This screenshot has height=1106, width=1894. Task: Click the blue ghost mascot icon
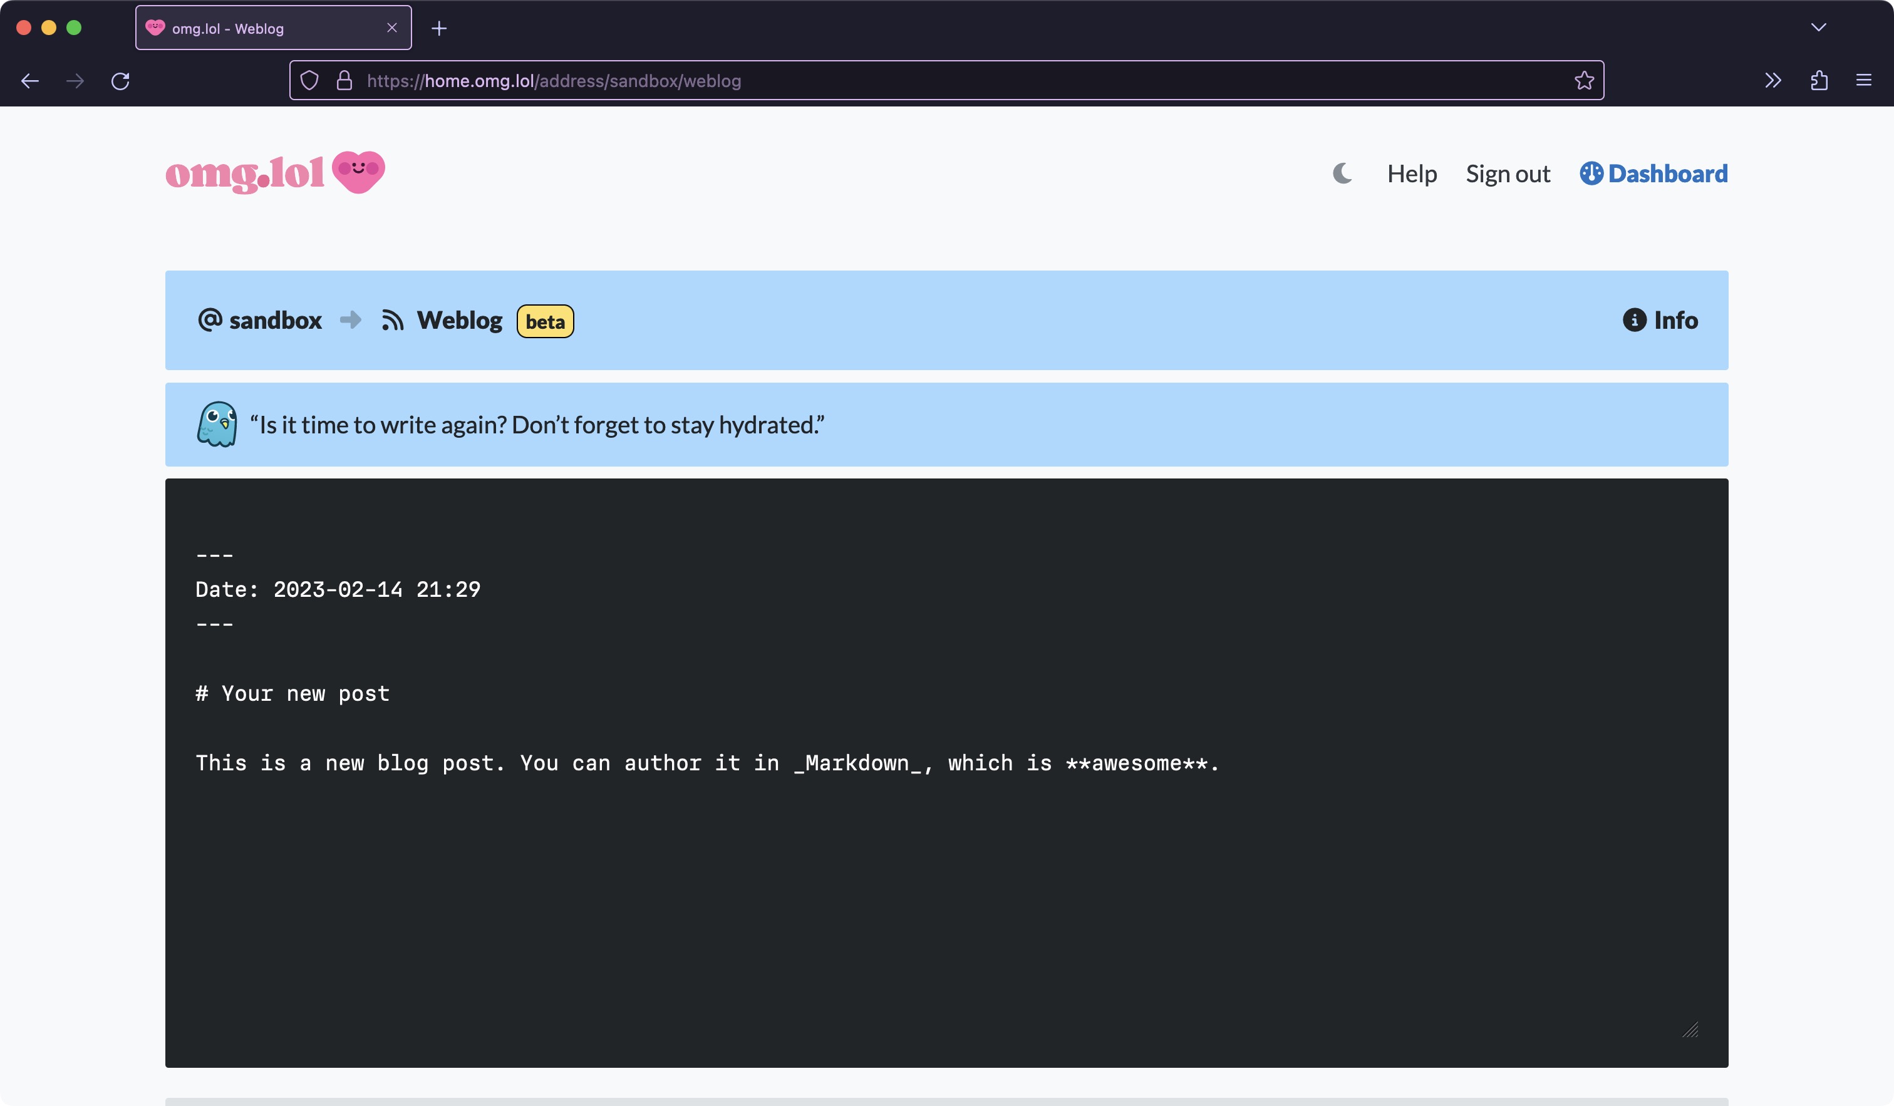pyautogui.click(x=217, y=425)
